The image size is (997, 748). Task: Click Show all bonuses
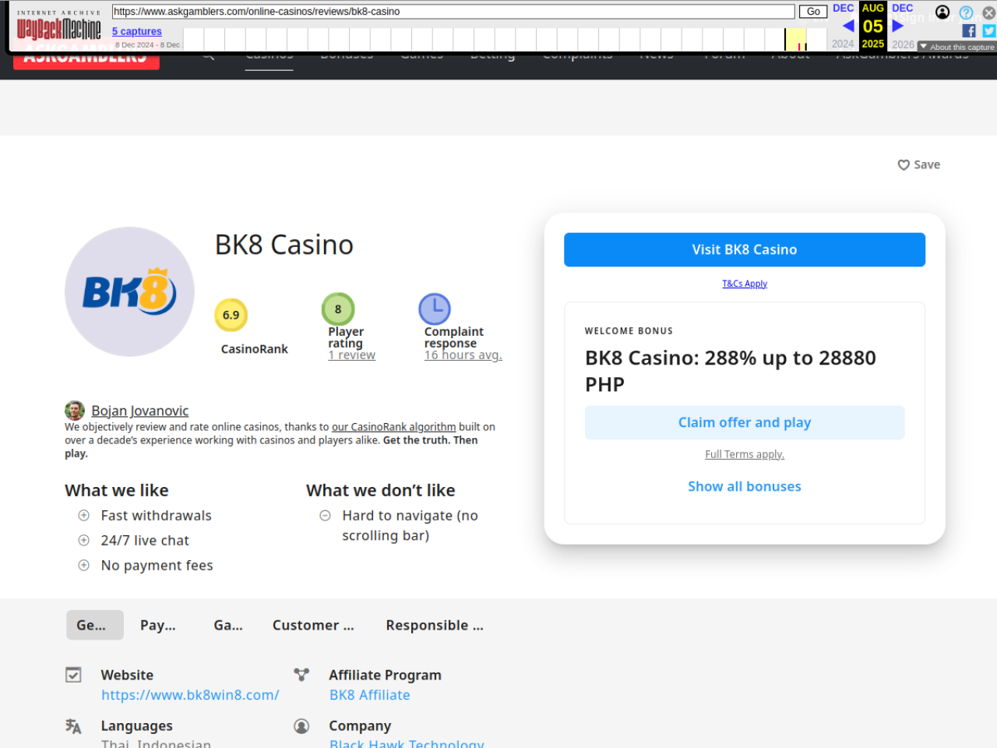(x=745, y=486)
